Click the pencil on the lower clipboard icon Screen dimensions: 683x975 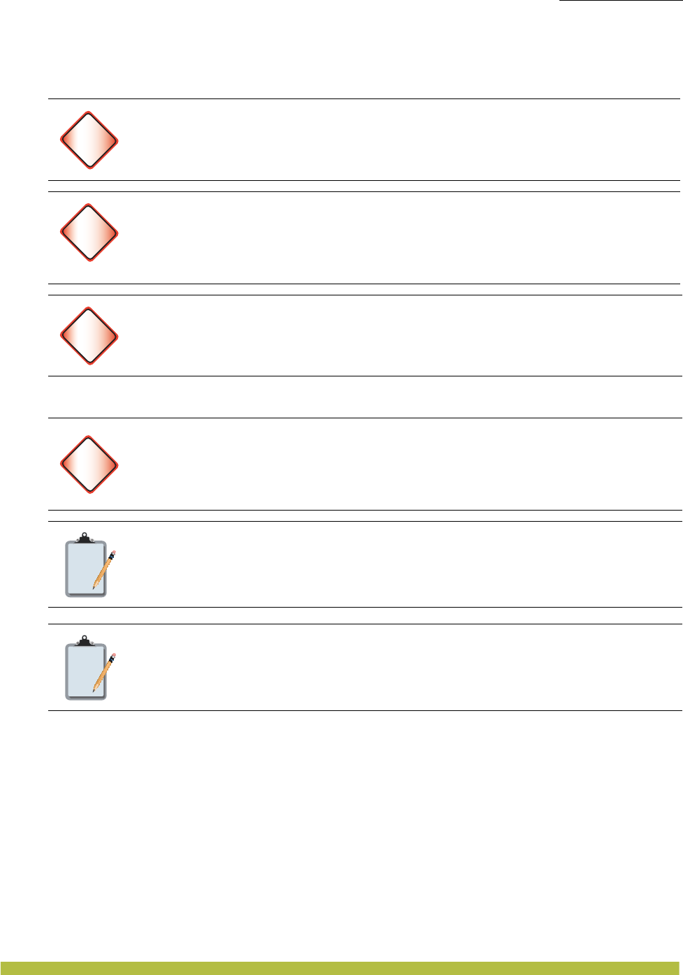click(x=105, y=671)
